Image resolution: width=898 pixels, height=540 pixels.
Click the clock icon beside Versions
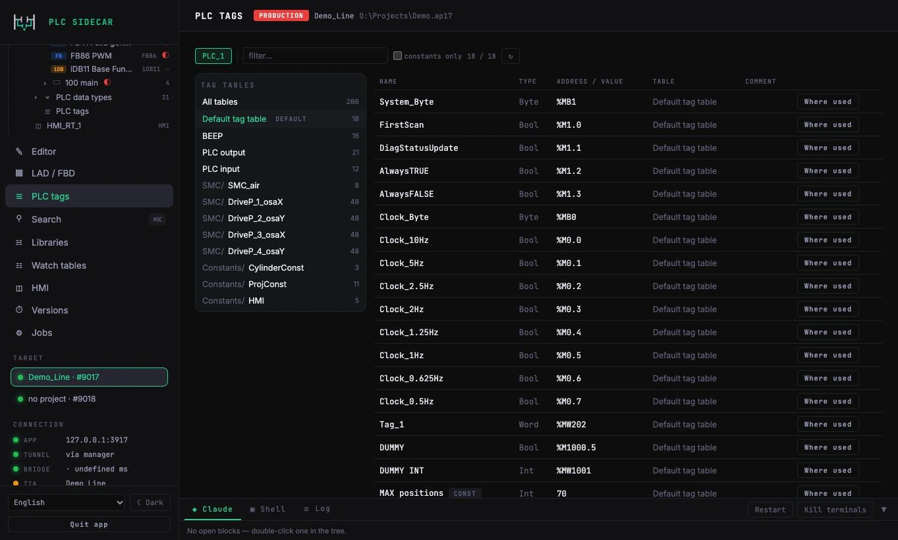(x=19, y=310)
